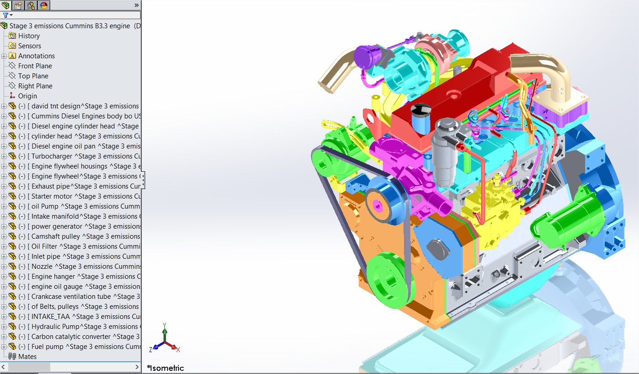Switch to the ConfigurationManager tab

point(31,5)
